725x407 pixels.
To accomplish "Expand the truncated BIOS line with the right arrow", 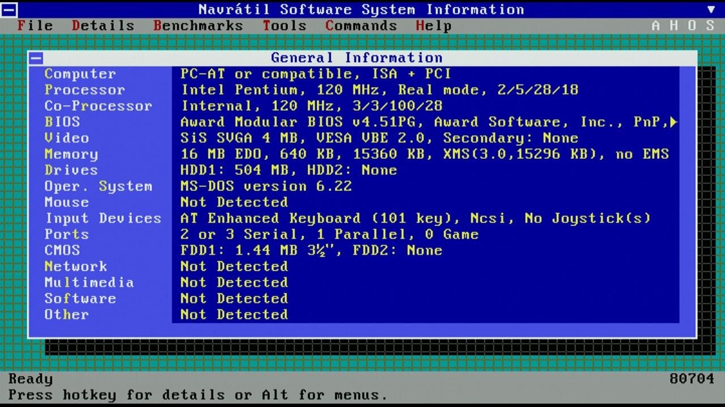I will coord(673,122).
